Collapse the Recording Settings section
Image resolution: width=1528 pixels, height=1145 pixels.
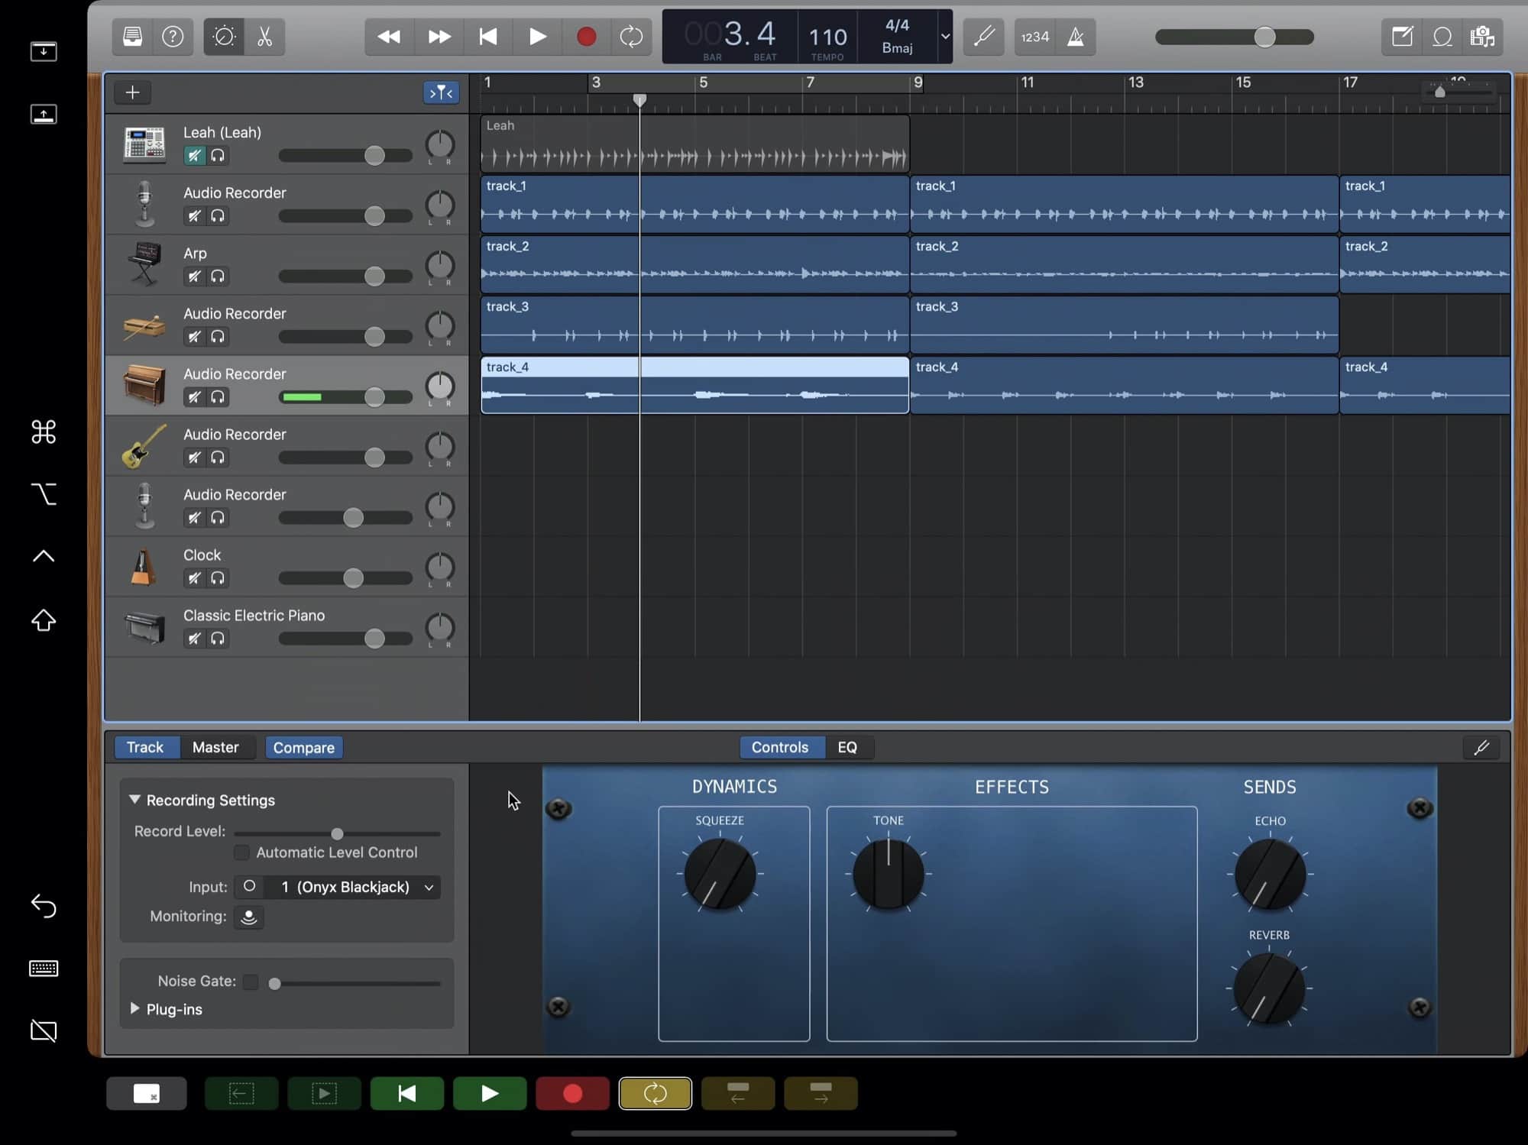point(135,800)
